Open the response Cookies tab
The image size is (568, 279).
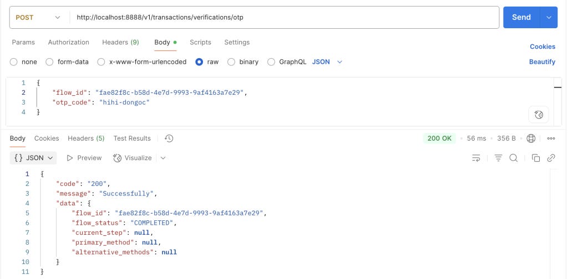(x=47, y=138)
